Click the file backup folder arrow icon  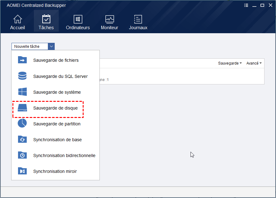(x=22, y=60)
